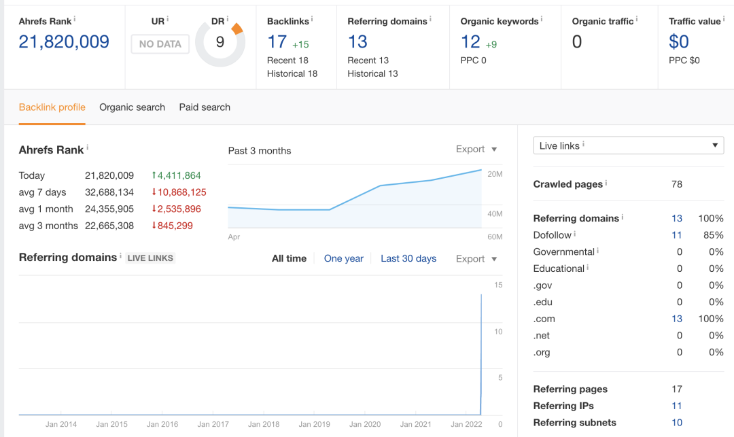
Task: Select the All time range
Action: pos(289,259)
